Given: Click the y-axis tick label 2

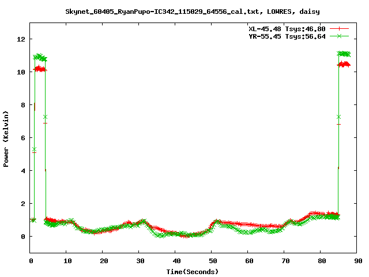Looking at the screenshot, I should [23, 204].
